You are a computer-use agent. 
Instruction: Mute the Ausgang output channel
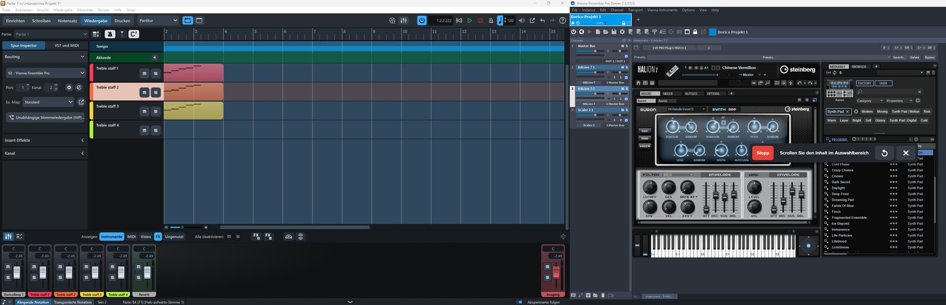pyautogui.click(x=547, y=267)
